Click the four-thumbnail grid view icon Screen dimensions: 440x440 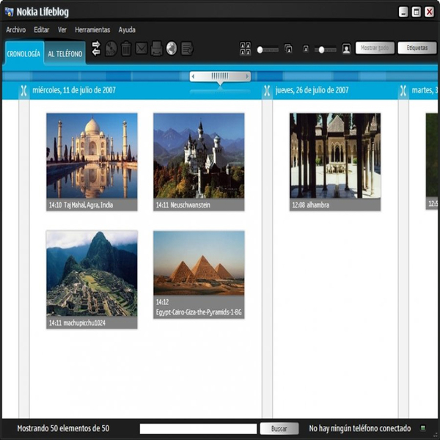[x=246, y=48]
